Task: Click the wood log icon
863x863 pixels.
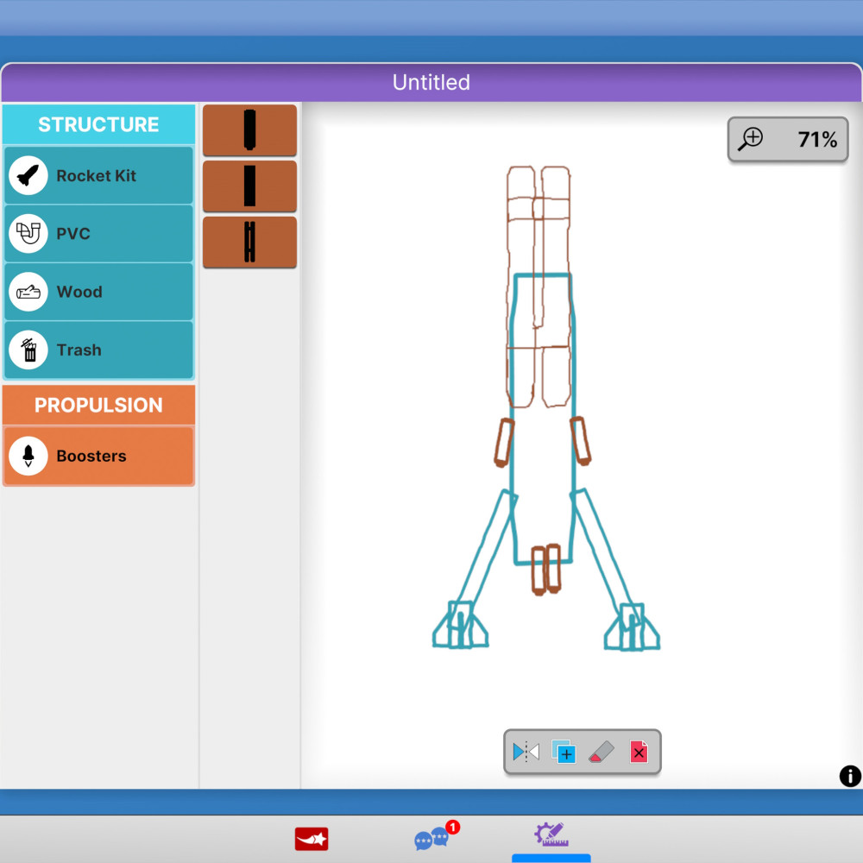Action: (x=28, y=292)
